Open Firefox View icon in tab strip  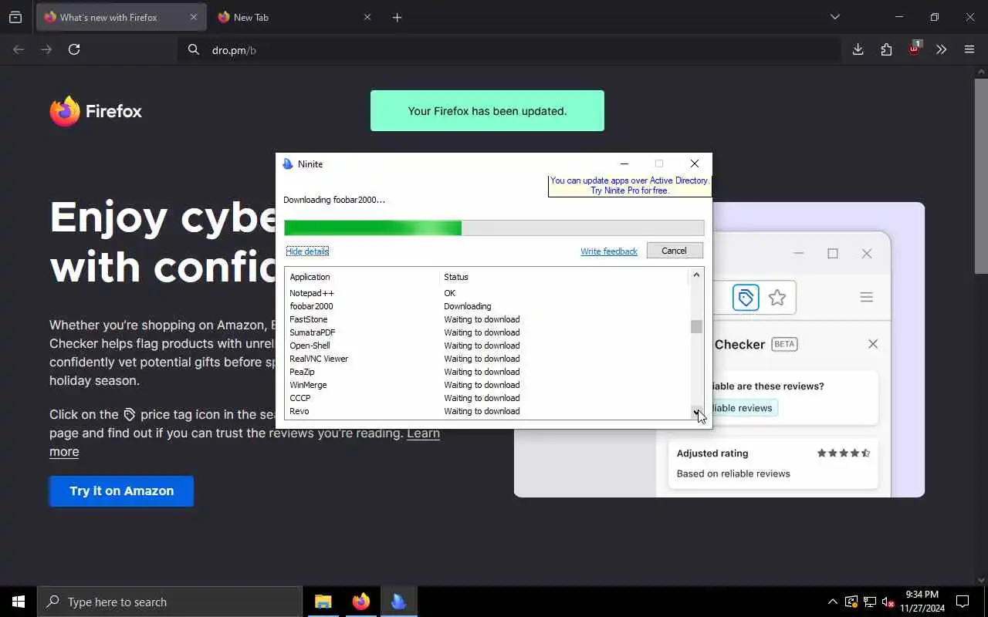click(15, 17)
